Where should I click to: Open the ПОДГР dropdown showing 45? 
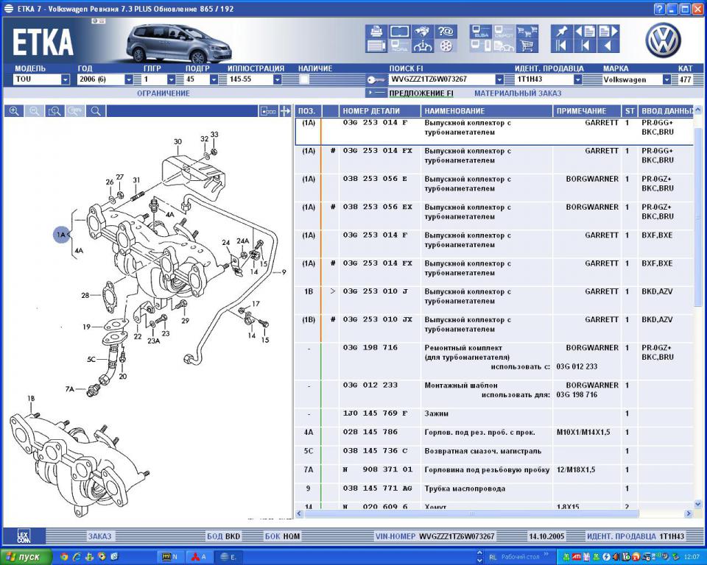pyautogui.click(x=201, y=79)
